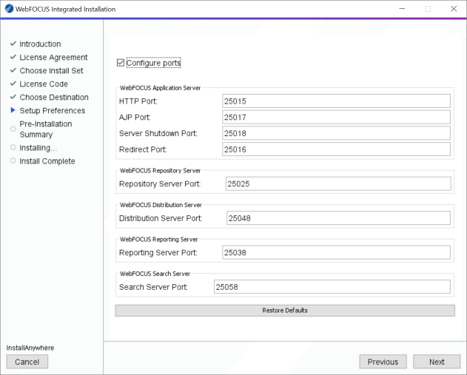Click the Next button
The width and height of the screenshot is (467, 375).
tap(437, 362)
